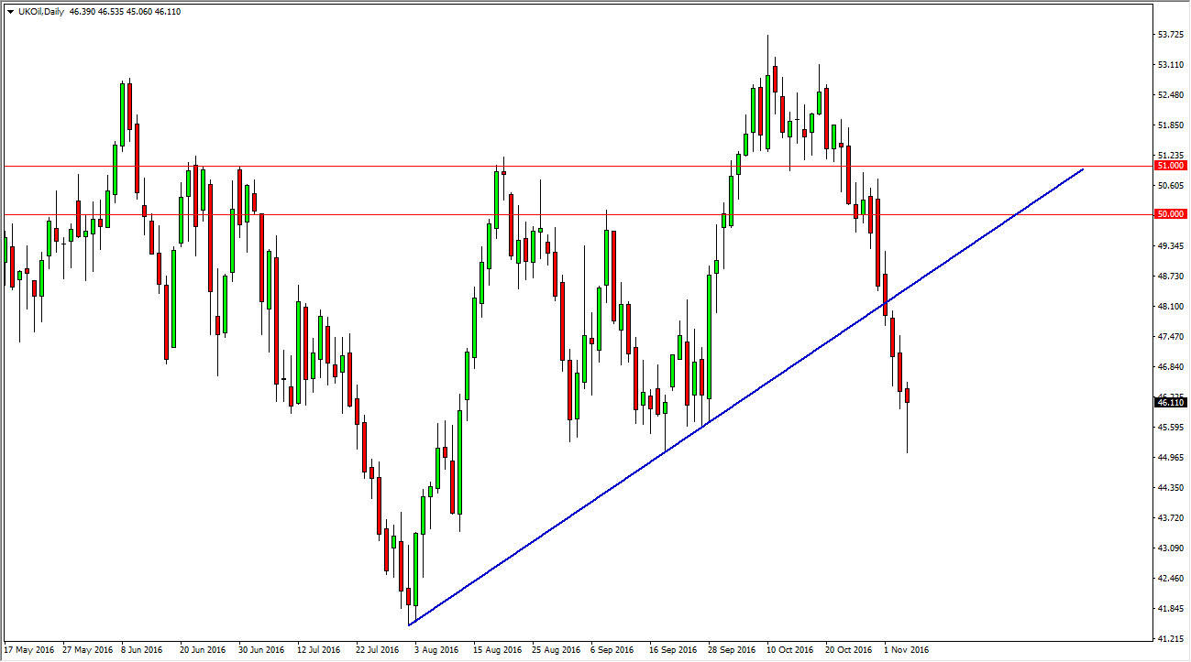Viewport: 1191px width, 662px height.
Task: Click the red 50.000 price label
Action: pyautogui.click(x=1171, y=215)
